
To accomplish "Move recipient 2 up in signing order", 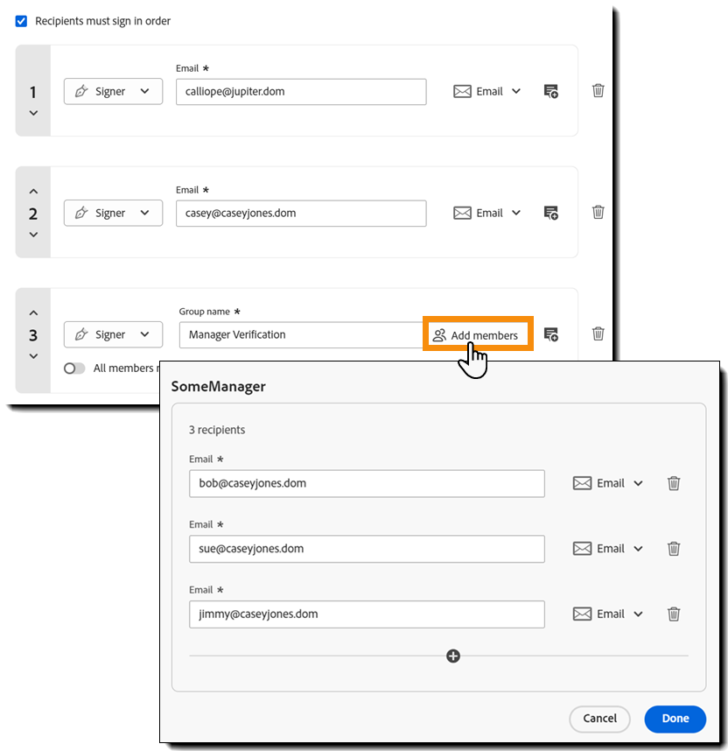I will pyautogui.click(x=33, y=191).
